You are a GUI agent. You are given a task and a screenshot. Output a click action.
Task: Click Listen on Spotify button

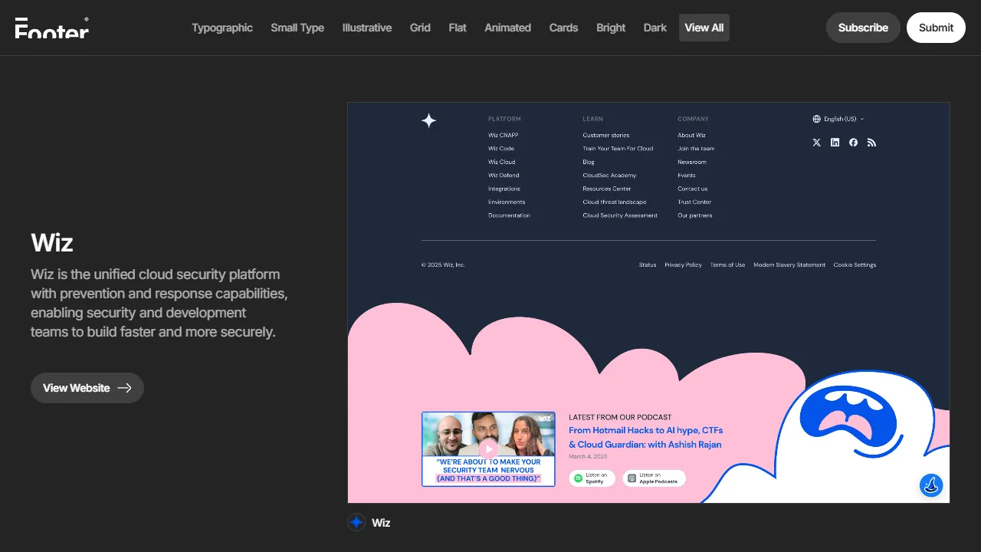(x=592, y=478)
